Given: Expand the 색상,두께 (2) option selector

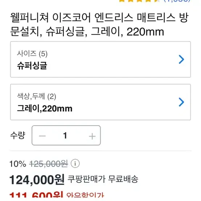Looking at the screenshot, I should coord(100,102).
